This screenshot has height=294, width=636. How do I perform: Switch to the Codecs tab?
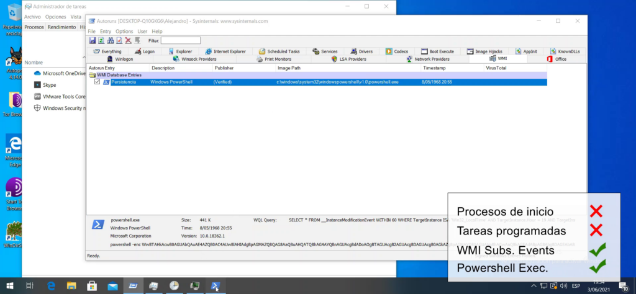(397, 51)
